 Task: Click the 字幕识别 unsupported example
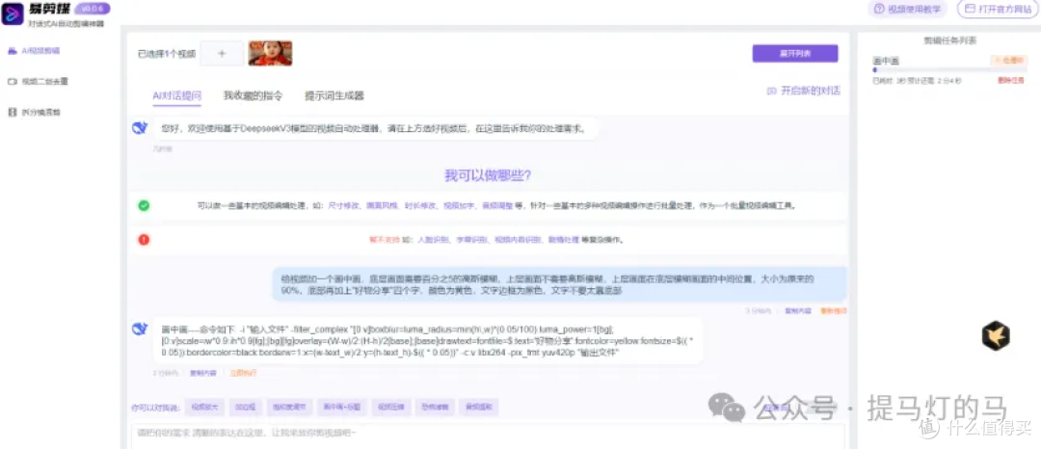[x=472, y=239]
